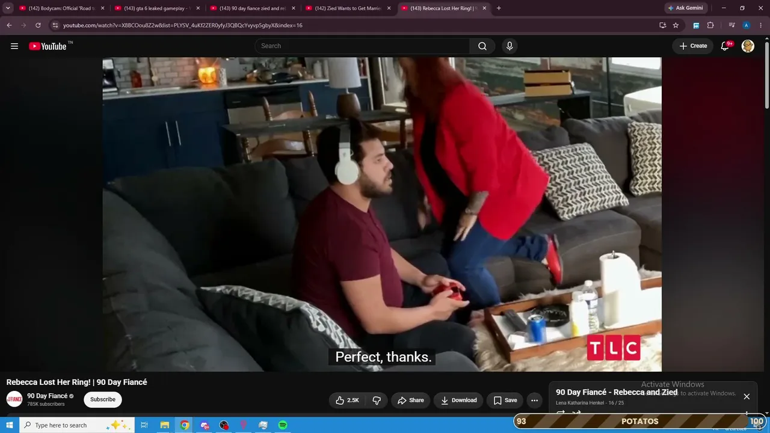Open the YouTube guide hamburger menu

coord(14,46)
